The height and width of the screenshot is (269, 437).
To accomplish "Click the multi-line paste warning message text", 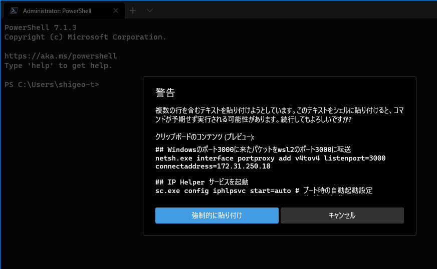I will (x=280, y=115).
